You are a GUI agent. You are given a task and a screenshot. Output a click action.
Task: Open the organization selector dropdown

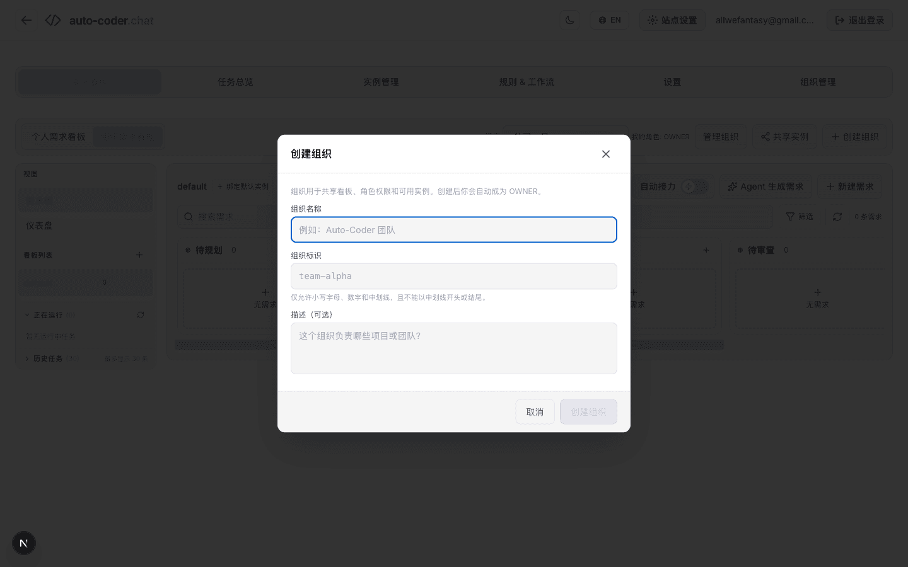click(564, 137)
